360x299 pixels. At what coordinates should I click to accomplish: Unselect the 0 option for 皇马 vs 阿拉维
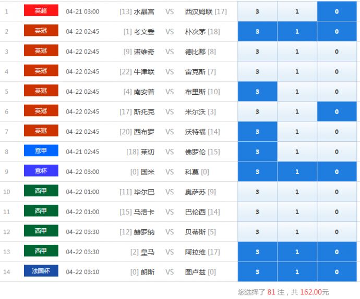[337, 252]
